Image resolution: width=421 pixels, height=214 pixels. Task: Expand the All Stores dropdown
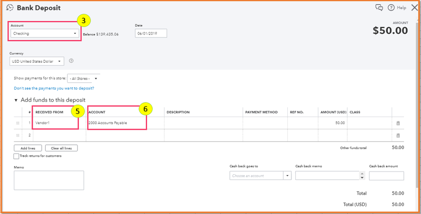point(83,78)
